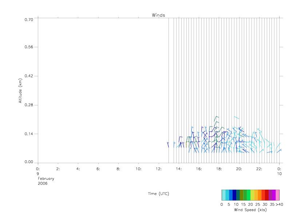301x222 pixels.
Task: Click the "10:" time tick label
Action: [138, 169]
